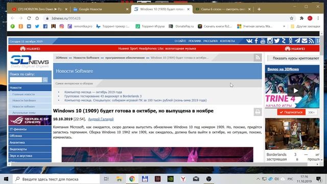Click the YouTube icon in site header

point(263,41)
